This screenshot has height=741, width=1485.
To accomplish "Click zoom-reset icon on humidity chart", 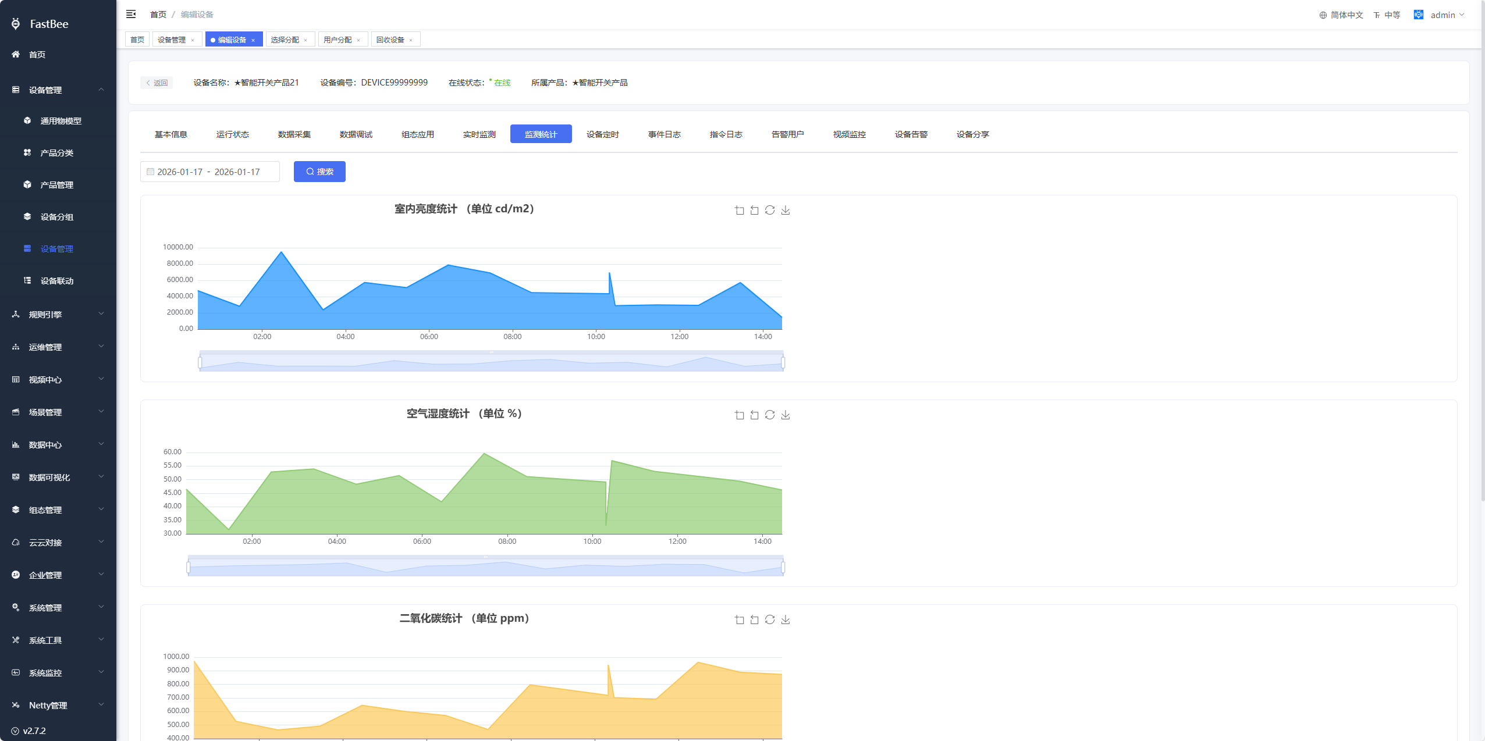I will click(755, 415).
